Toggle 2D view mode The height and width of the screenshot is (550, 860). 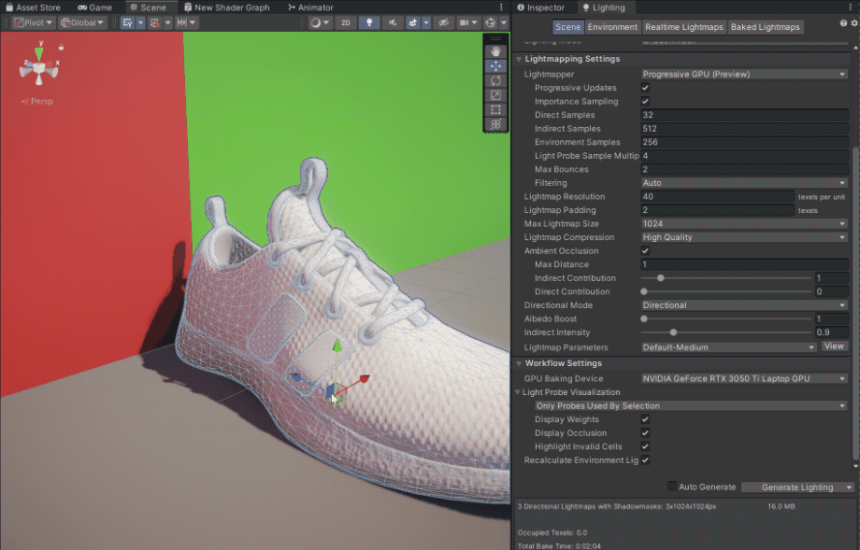click(x=345, y=22)
